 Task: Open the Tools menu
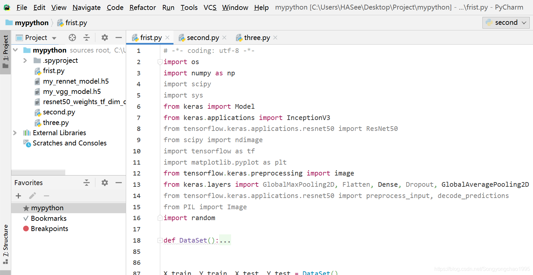[189, 7]
